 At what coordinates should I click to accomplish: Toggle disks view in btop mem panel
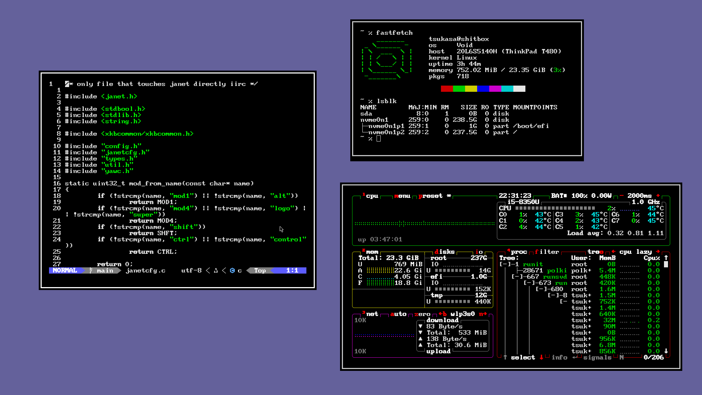pyautogui.click(x=444, y=252)
